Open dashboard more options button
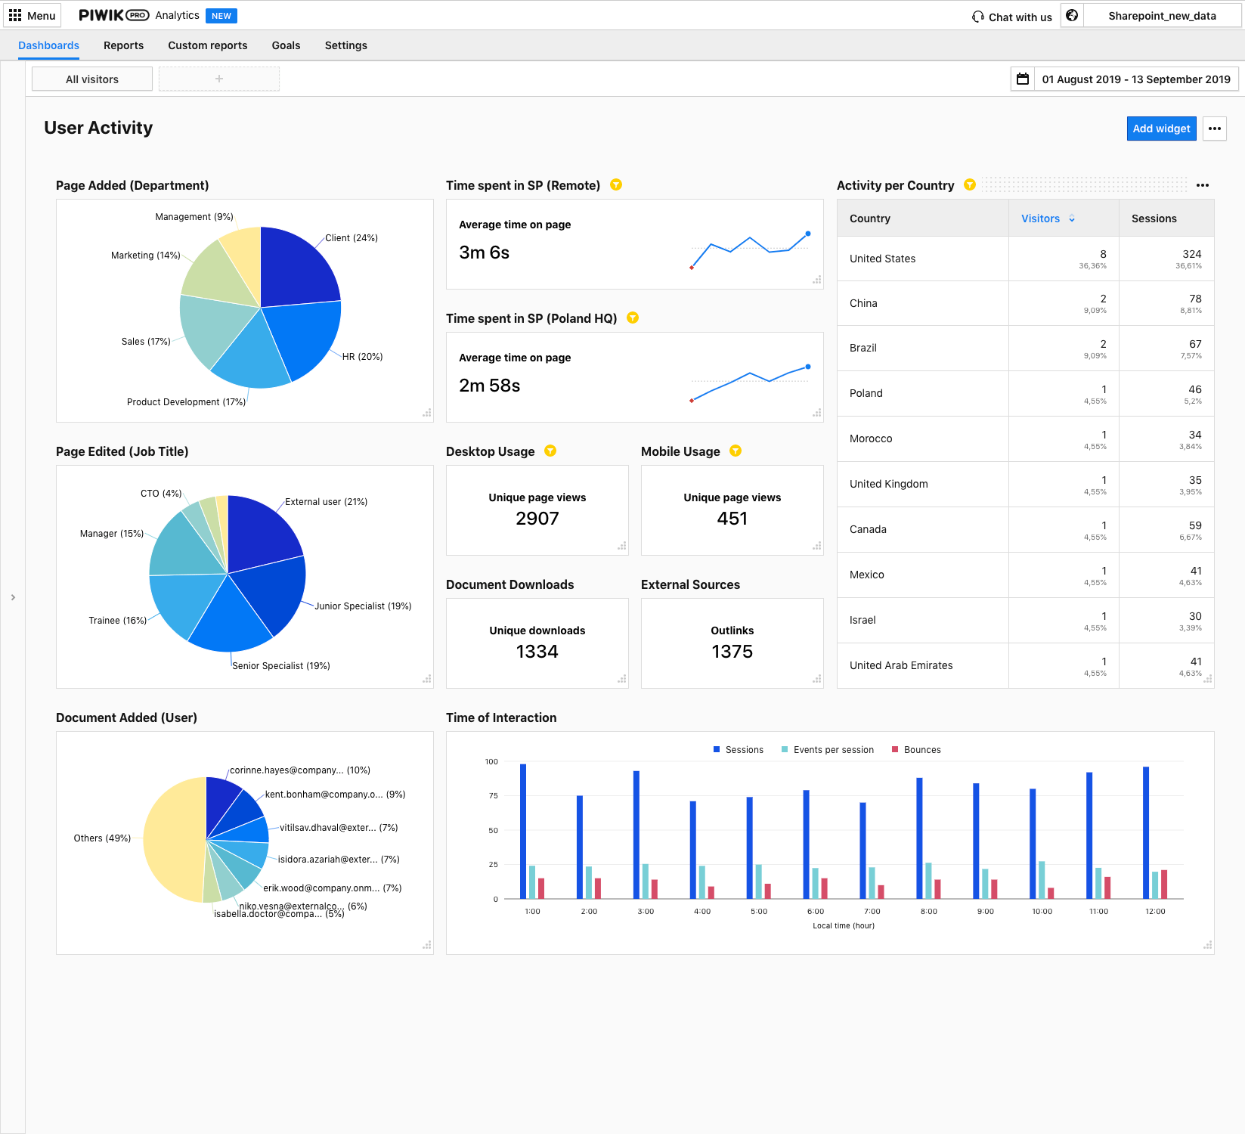Viewport: 1245px width, 1134px height. [1215, 129]
